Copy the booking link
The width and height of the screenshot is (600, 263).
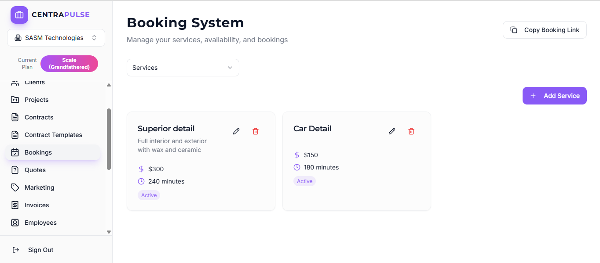pyautogui.click(x=545, y=29)
